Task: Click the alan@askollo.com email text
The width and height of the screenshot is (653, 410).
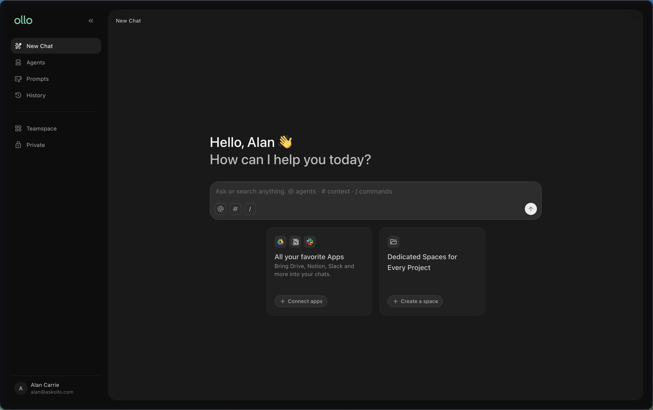Action: coord(52,392)
